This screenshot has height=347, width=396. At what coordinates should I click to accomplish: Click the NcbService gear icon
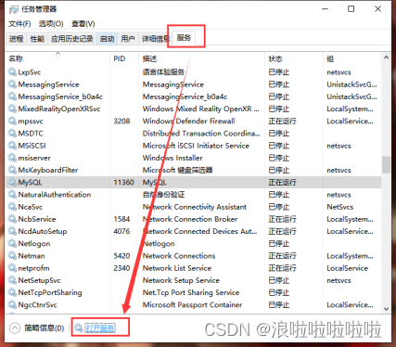click(12, 219)
